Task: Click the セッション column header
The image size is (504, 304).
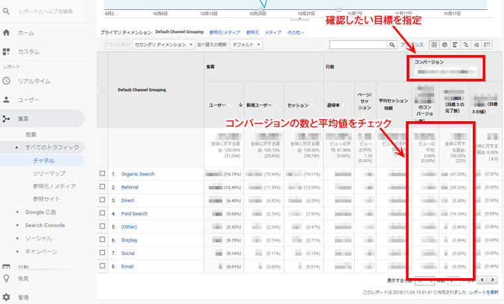Action: 298,105
